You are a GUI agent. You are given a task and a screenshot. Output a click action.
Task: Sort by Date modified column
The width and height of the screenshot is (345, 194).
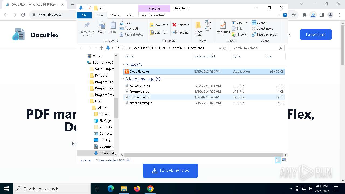tap(212, 56)
